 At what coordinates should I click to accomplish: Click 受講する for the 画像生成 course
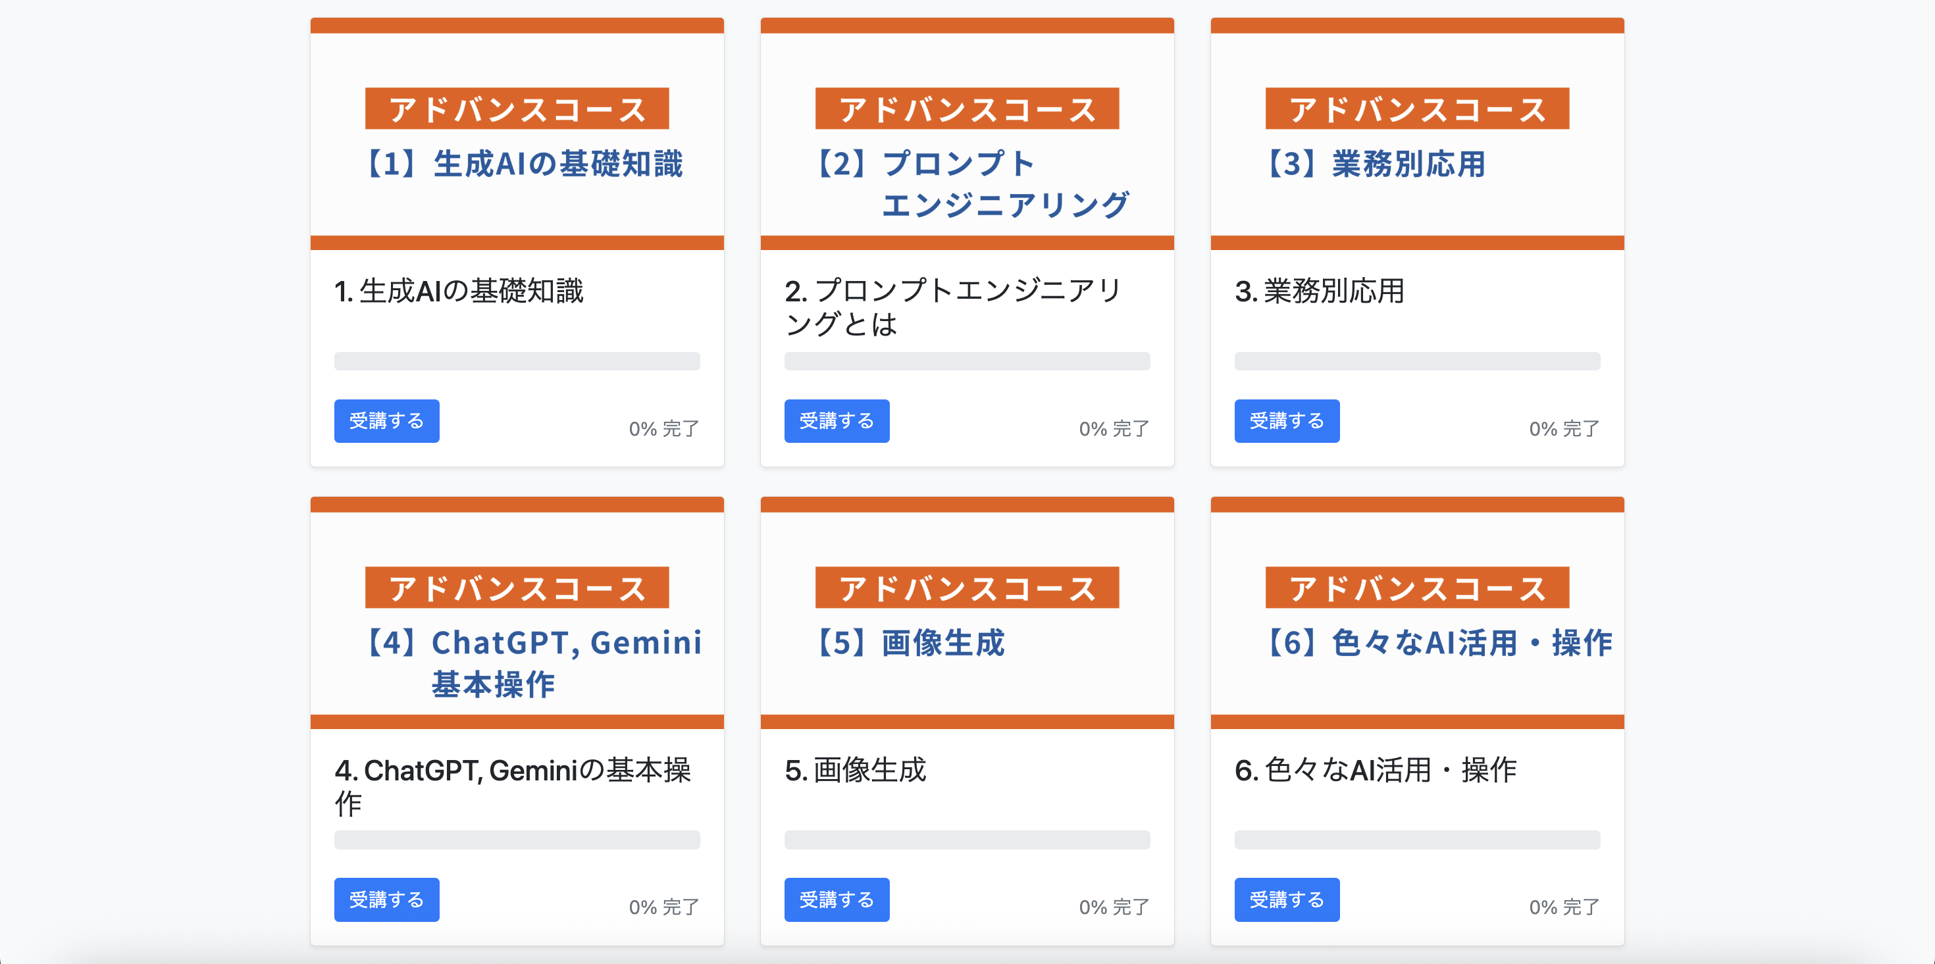point(836,900)
